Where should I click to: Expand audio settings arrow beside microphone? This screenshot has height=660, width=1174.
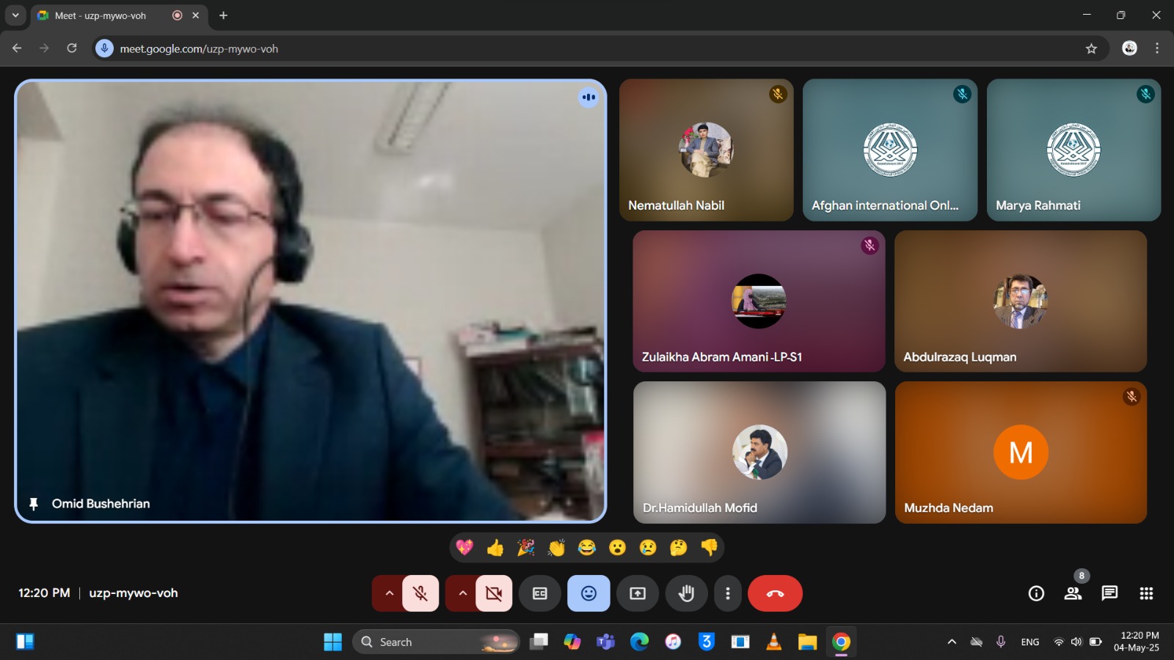[x=389, y=593]
